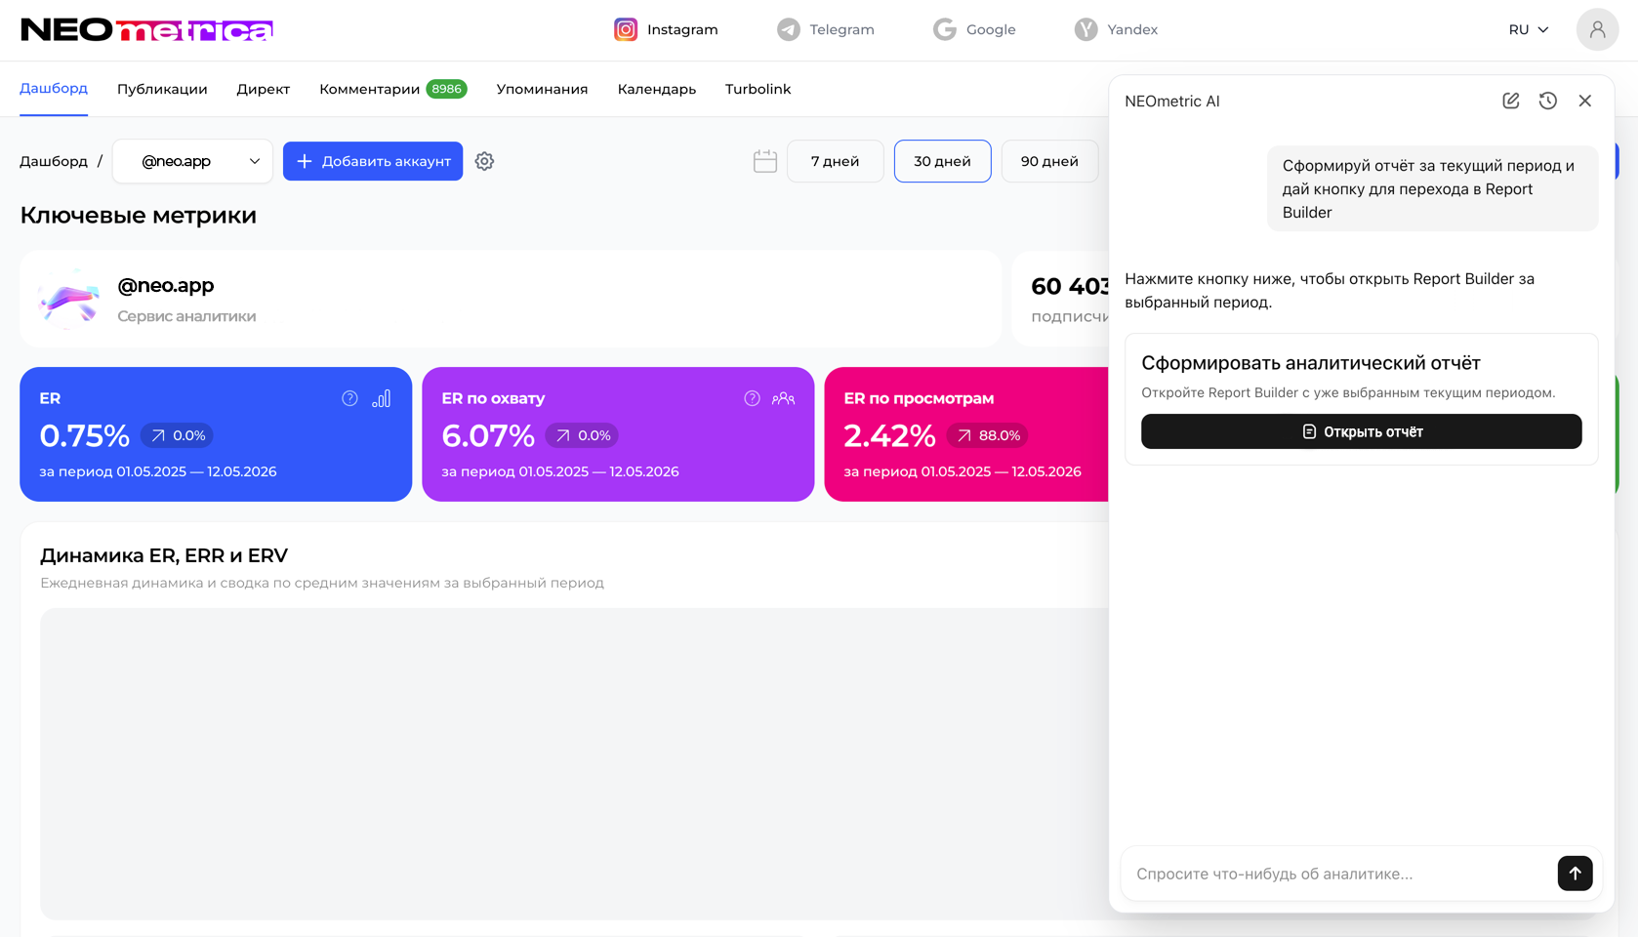Click the 0.75% ER value
1639x937 pixels.
84,435
